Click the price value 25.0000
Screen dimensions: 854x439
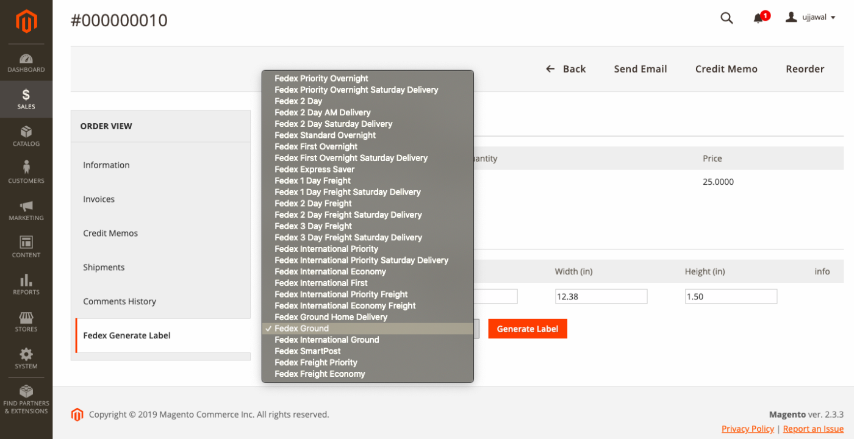coord(719,182)
